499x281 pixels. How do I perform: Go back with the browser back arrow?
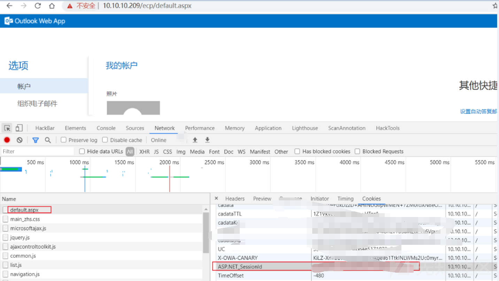(x=9, y=6)
